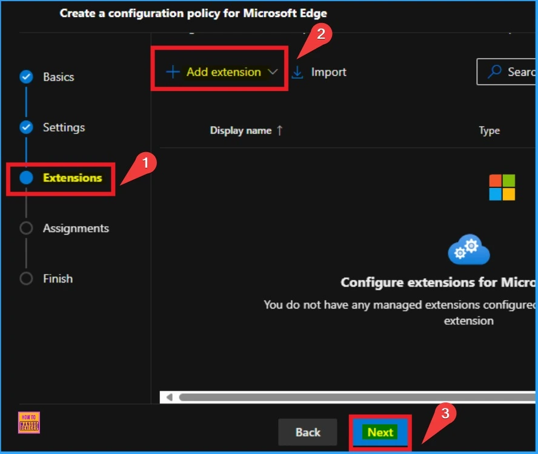Click the Display name sort arrow
This screenshot has width=538, height=454.
point(280,130)
